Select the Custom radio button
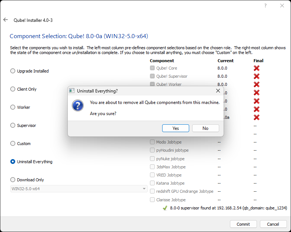This screenshot has width=291, height=232. click(13, 144)
